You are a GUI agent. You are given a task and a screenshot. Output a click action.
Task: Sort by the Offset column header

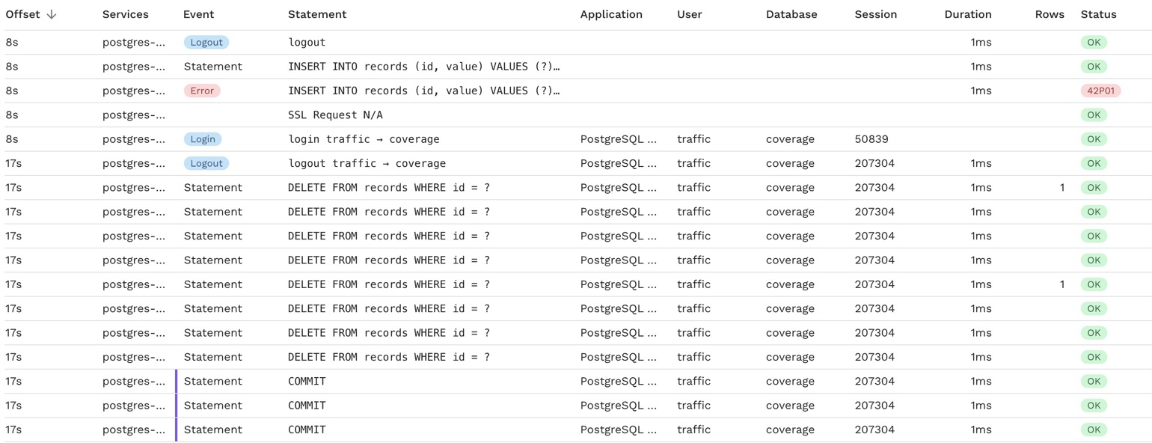click(23, 14)
